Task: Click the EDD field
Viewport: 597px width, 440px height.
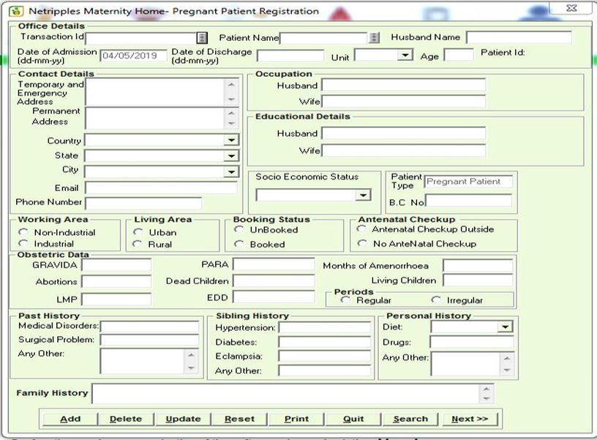Action: pyautogui.click(x=274, y=297)
